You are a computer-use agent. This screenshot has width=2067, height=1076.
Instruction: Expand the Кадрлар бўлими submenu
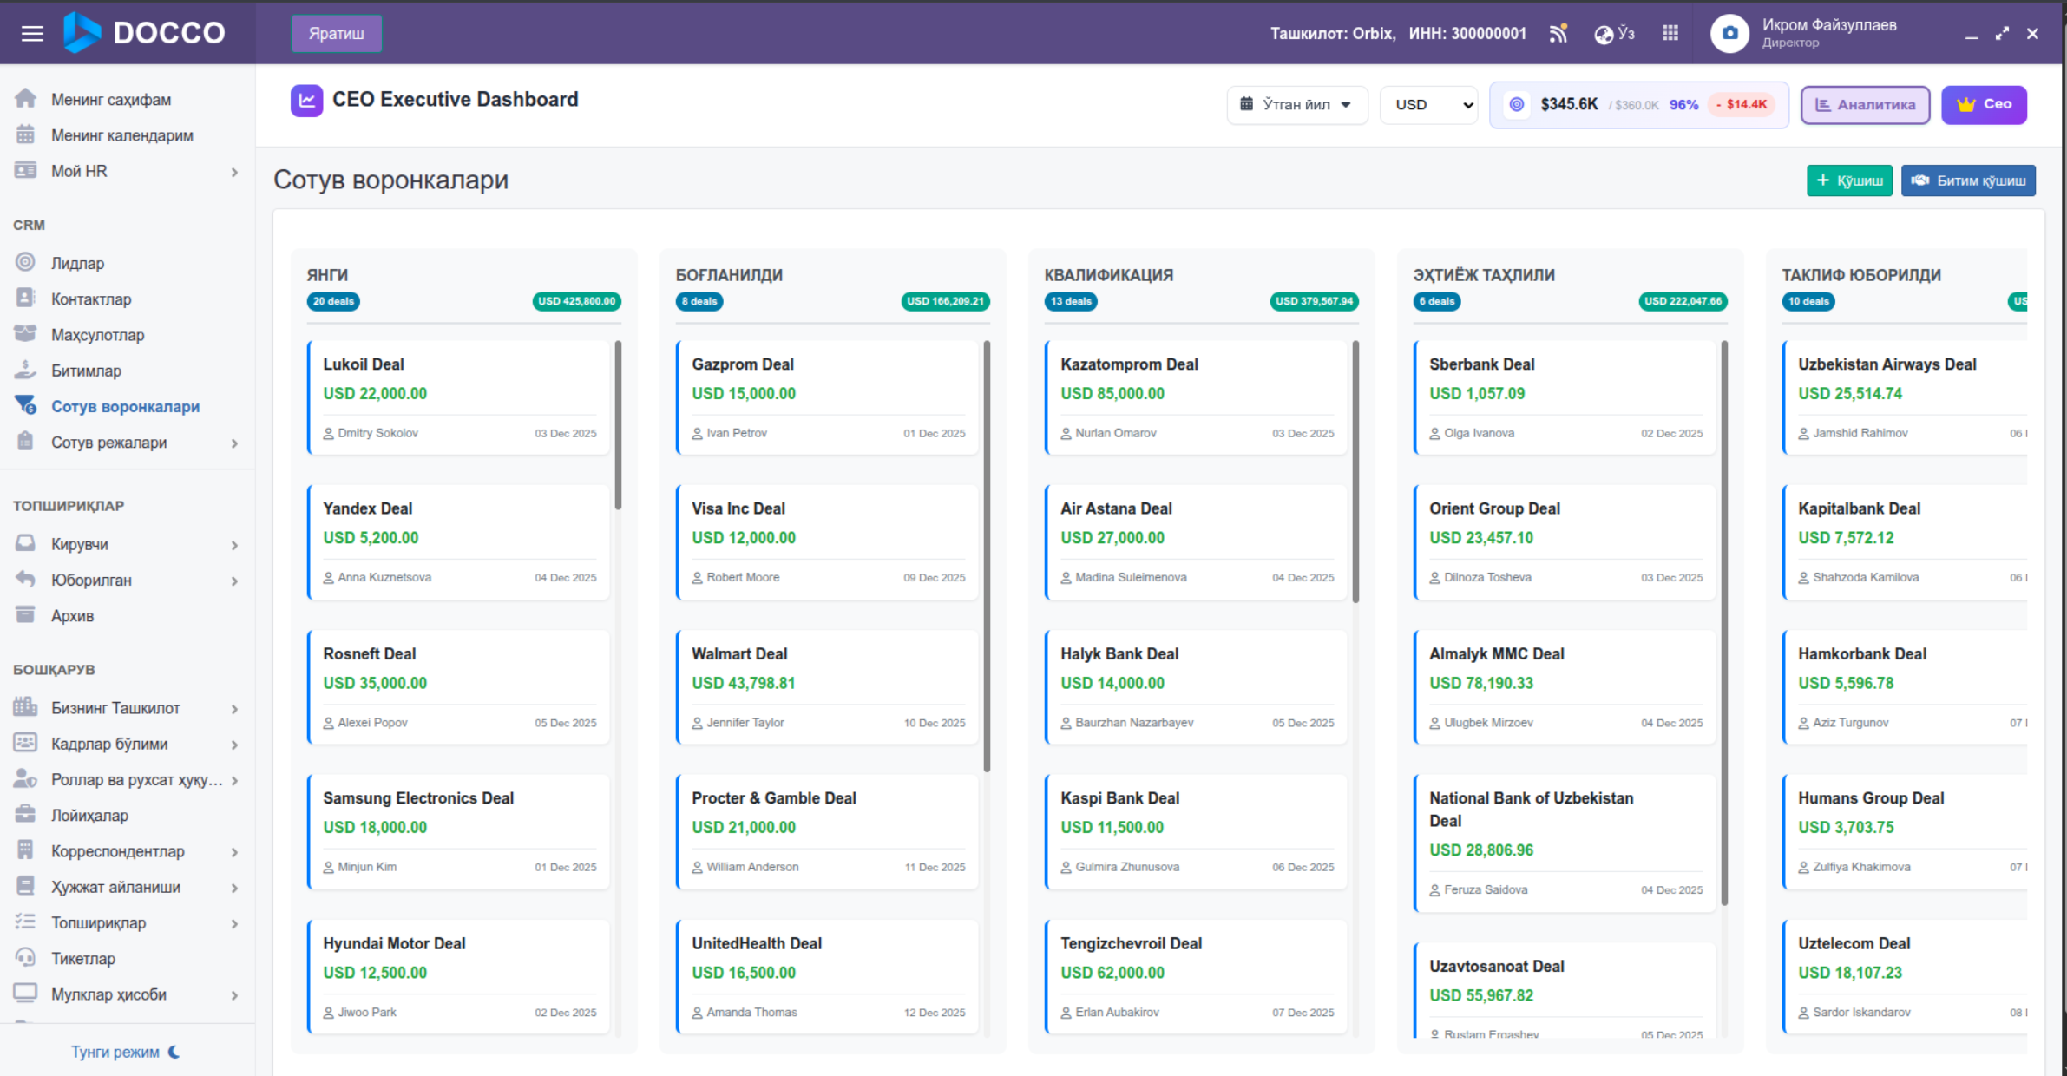coord(234,745)
